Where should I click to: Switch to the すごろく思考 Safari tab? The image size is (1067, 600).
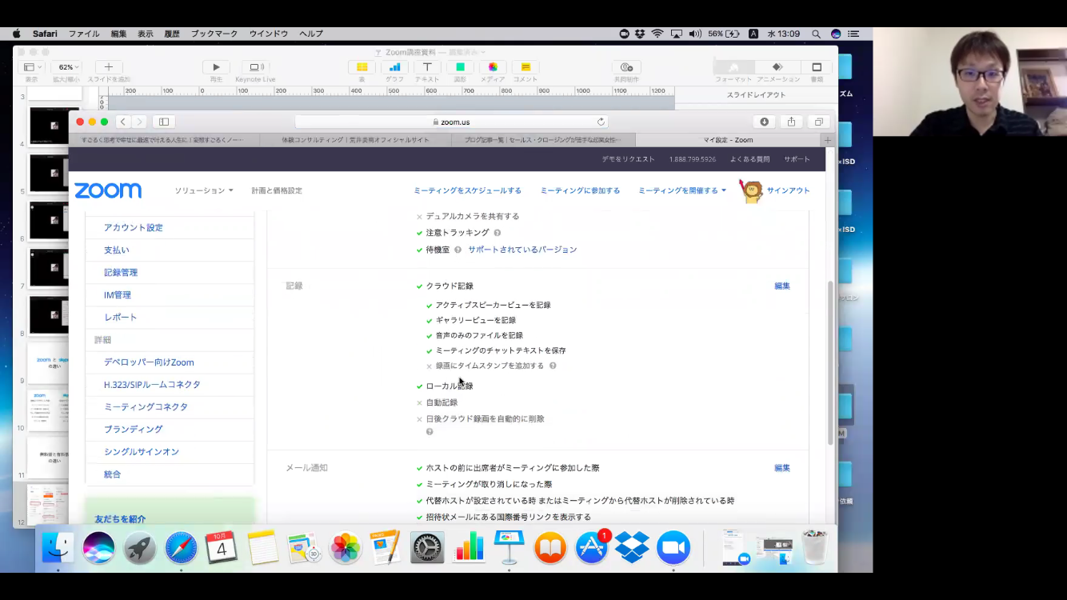click(x=163, y=140)
